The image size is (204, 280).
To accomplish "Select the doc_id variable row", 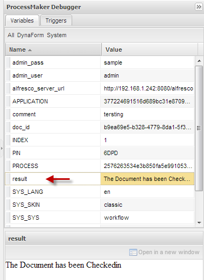I will click(x=100, y=127).
